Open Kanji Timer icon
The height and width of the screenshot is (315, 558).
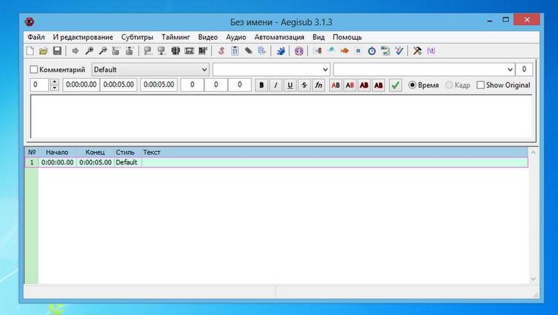coord(386,51)
